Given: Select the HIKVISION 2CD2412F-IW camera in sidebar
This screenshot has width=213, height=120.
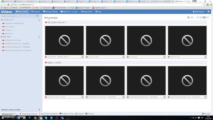Looking at the screenshot, I should coord(17,50).
